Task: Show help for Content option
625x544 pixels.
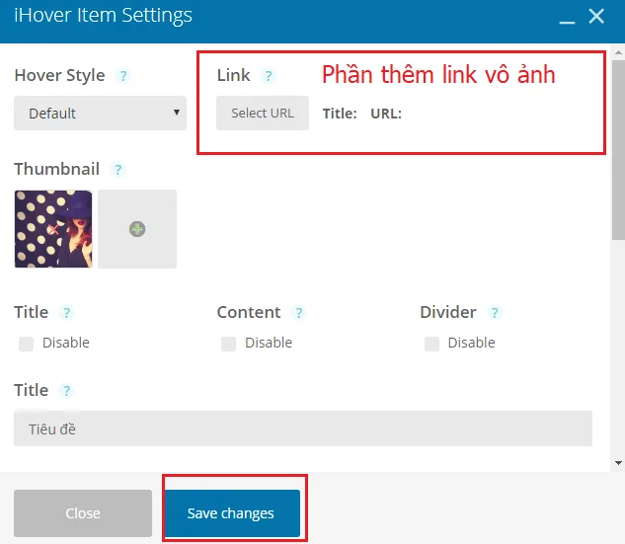Action: click(299, 313)
